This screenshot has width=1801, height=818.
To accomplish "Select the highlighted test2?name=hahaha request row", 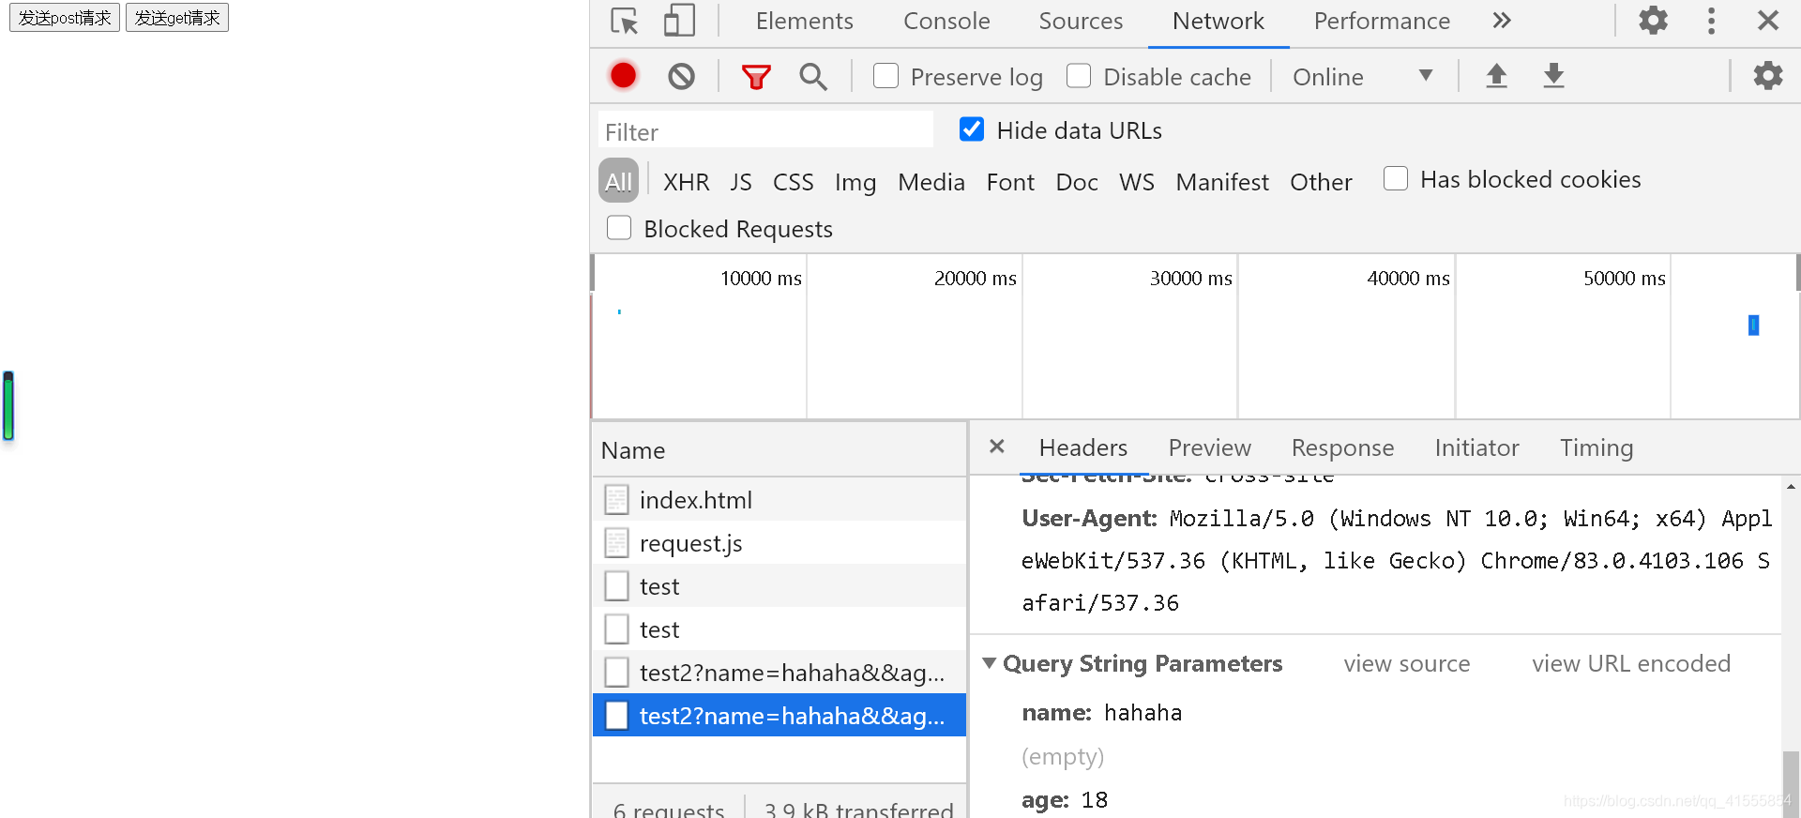I will pyautogui.click(x=779, y=716).
